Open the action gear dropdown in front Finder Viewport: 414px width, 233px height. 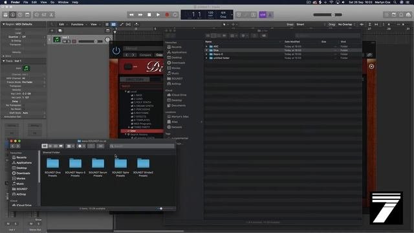[x=82, y=146]
